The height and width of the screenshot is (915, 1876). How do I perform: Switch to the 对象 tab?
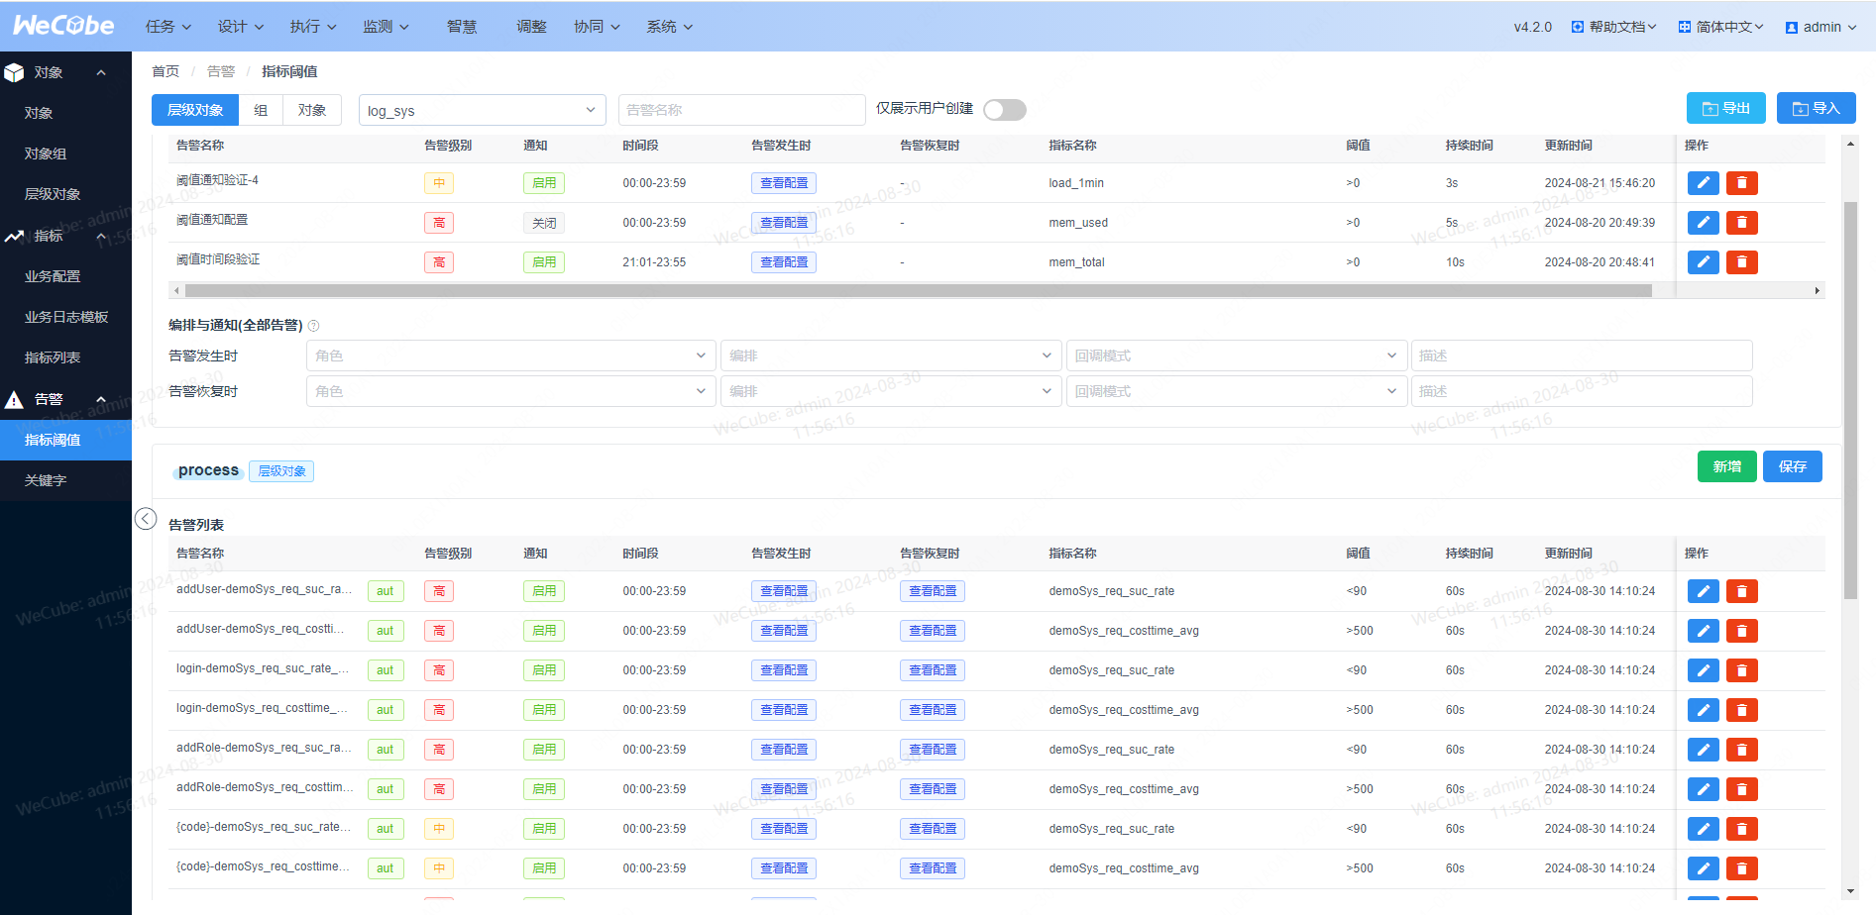tap(312, 110)
